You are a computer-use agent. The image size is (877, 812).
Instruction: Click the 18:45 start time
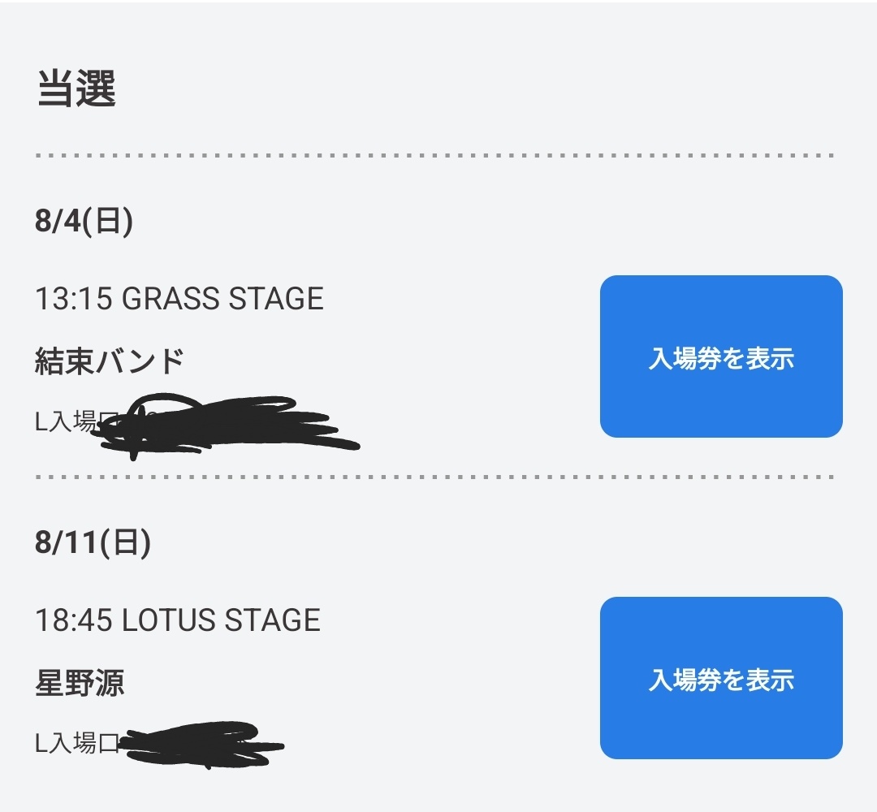[73, 620]
